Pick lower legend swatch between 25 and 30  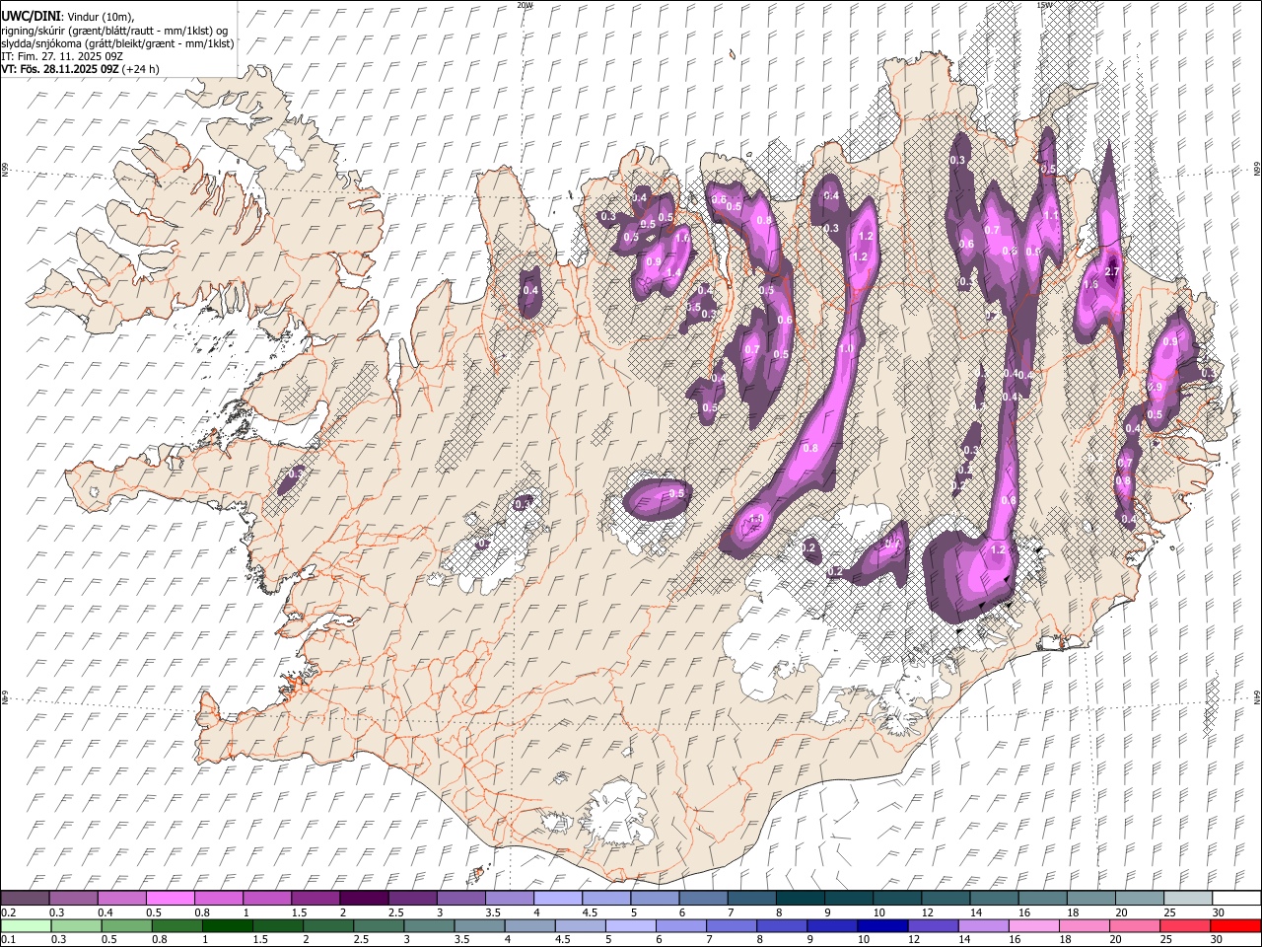click(x=1185, y=926)
